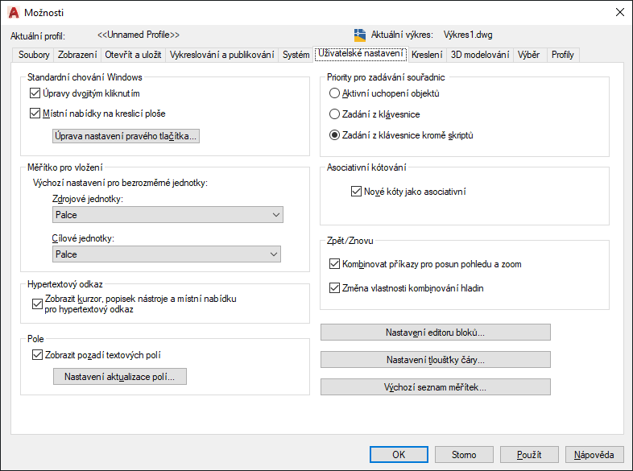Expand the 'Cílové jednotky' combo box
This screenshot has width=633, height=471.
click(167, 254)
